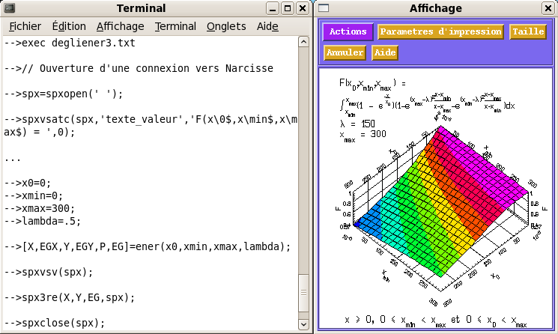Open the Affichage window menu icon
558x334 pixels.
tap(322, 8)
